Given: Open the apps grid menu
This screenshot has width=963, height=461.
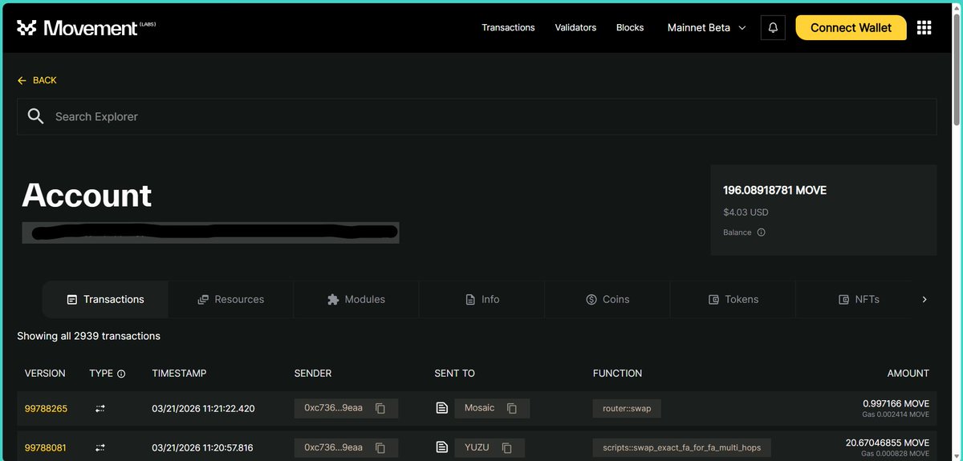Looking at the screenshot, I should [x=924, y=27].
